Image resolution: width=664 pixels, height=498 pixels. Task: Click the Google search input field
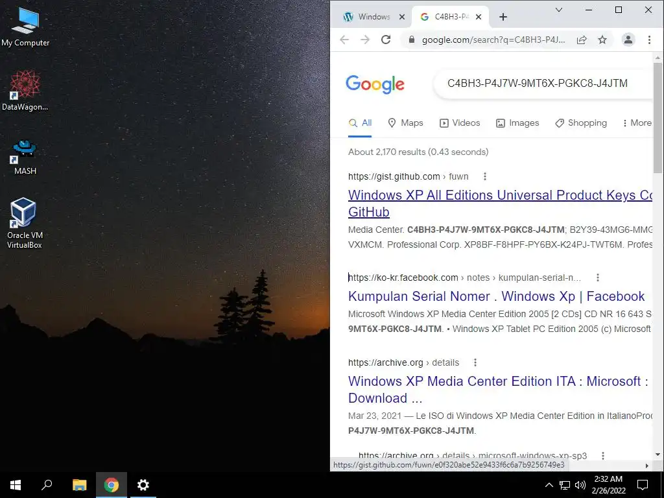542,84
